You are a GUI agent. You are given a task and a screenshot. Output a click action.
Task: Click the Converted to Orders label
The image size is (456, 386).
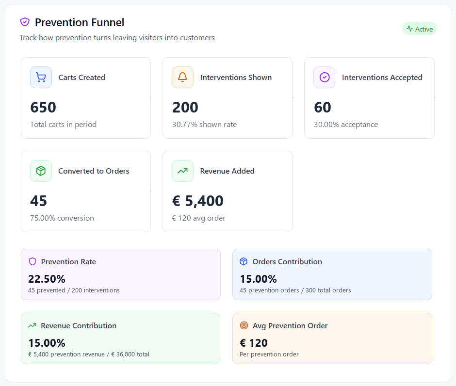94,171
